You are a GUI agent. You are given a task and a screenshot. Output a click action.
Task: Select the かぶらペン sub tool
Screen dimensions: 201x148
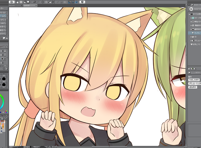(x=3, y=34)
